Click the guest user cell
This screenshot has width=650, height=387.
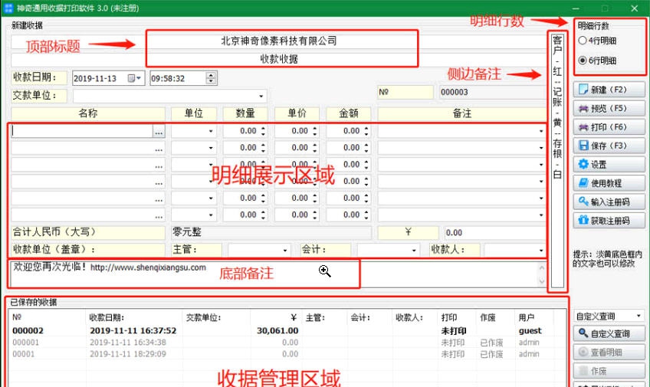pos(530,330)
